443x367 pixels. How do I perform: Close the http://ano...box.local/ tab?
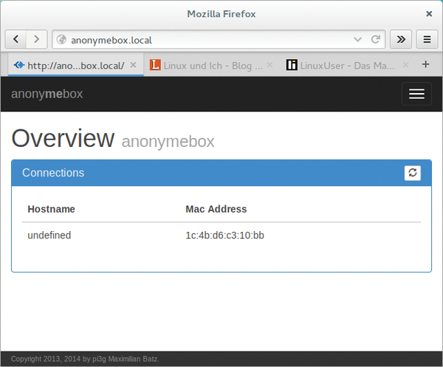[133, 65]
